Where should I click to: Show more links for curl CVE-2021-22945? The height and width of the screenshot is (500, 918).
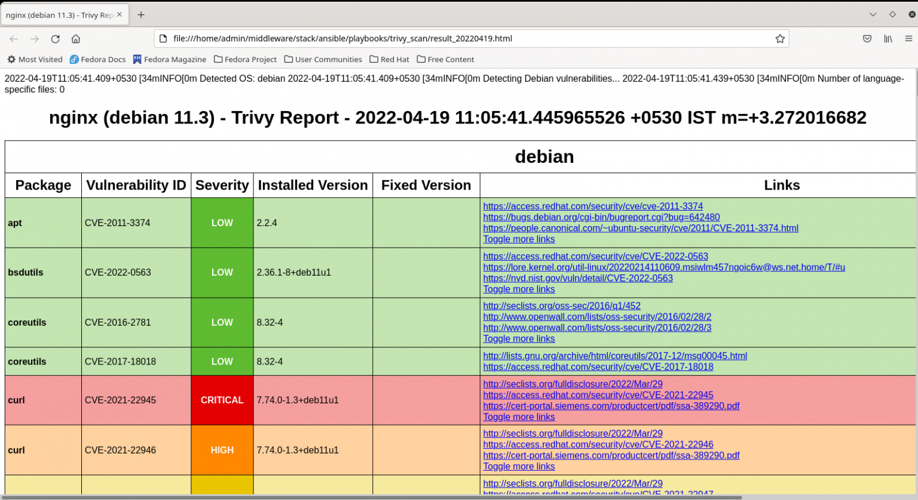[x=519, y=416]
